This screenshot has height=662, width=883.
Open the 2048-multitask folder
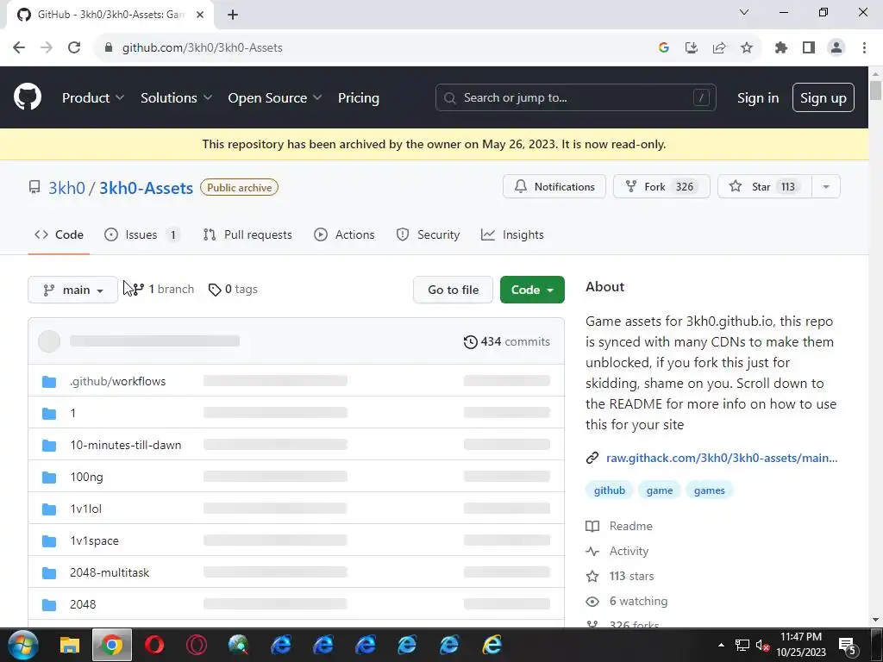click(110, 572)
